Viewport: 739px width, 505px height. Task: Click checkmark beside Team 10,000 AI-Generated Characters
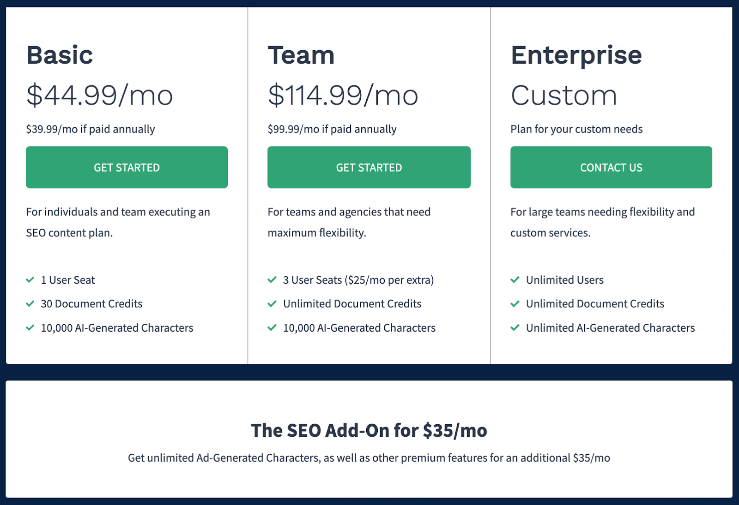pos(272,328)
